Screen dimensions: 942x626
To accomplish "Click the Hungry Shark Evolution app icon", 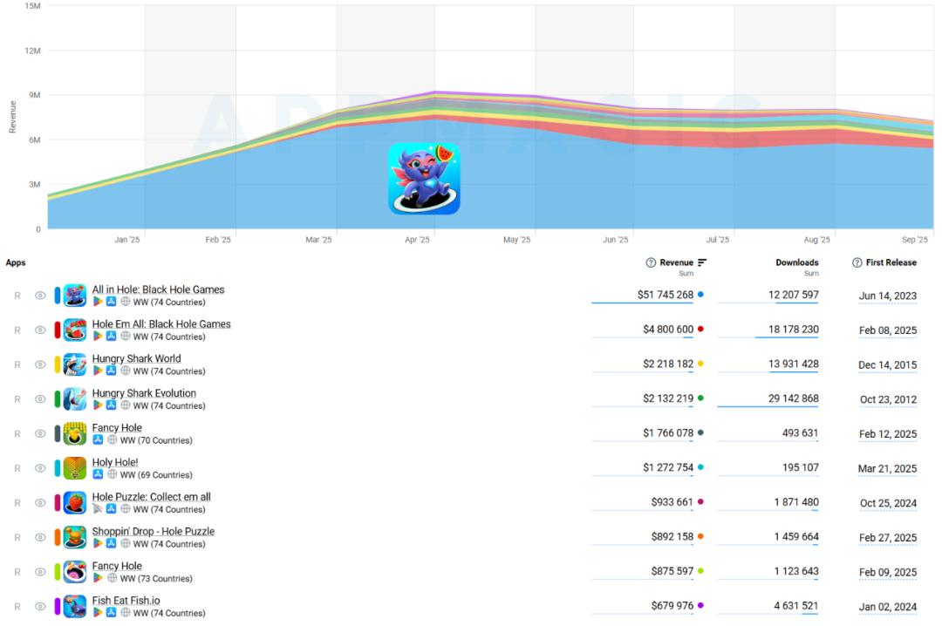I will (x=74, y=399).
